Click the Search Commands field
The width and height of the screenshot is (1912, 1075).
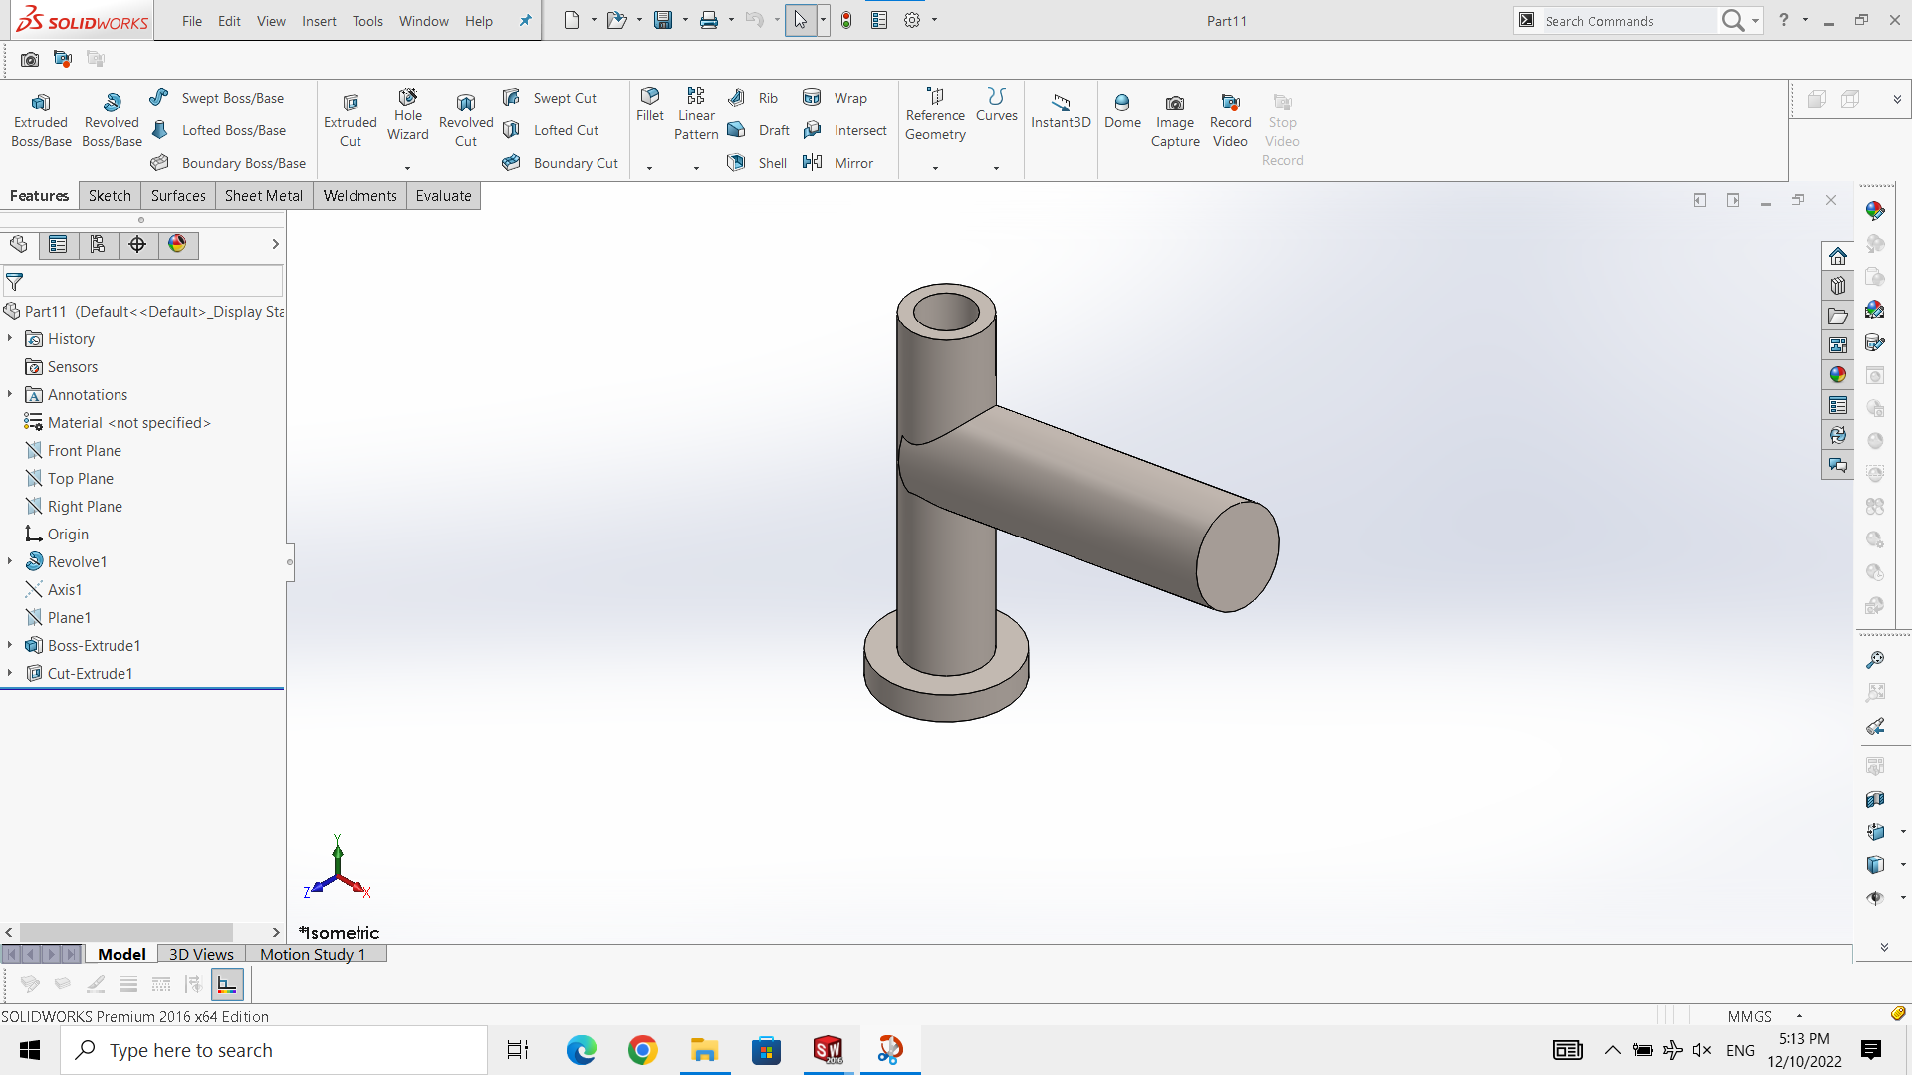pos(1628,21)
